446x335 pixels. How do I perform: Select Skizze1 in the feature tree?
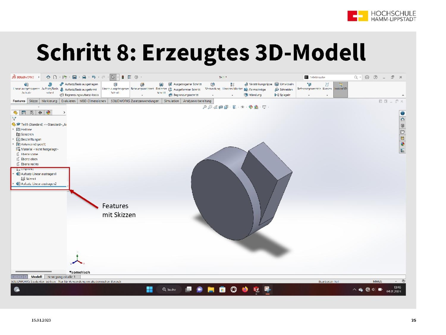click(31, 179)
